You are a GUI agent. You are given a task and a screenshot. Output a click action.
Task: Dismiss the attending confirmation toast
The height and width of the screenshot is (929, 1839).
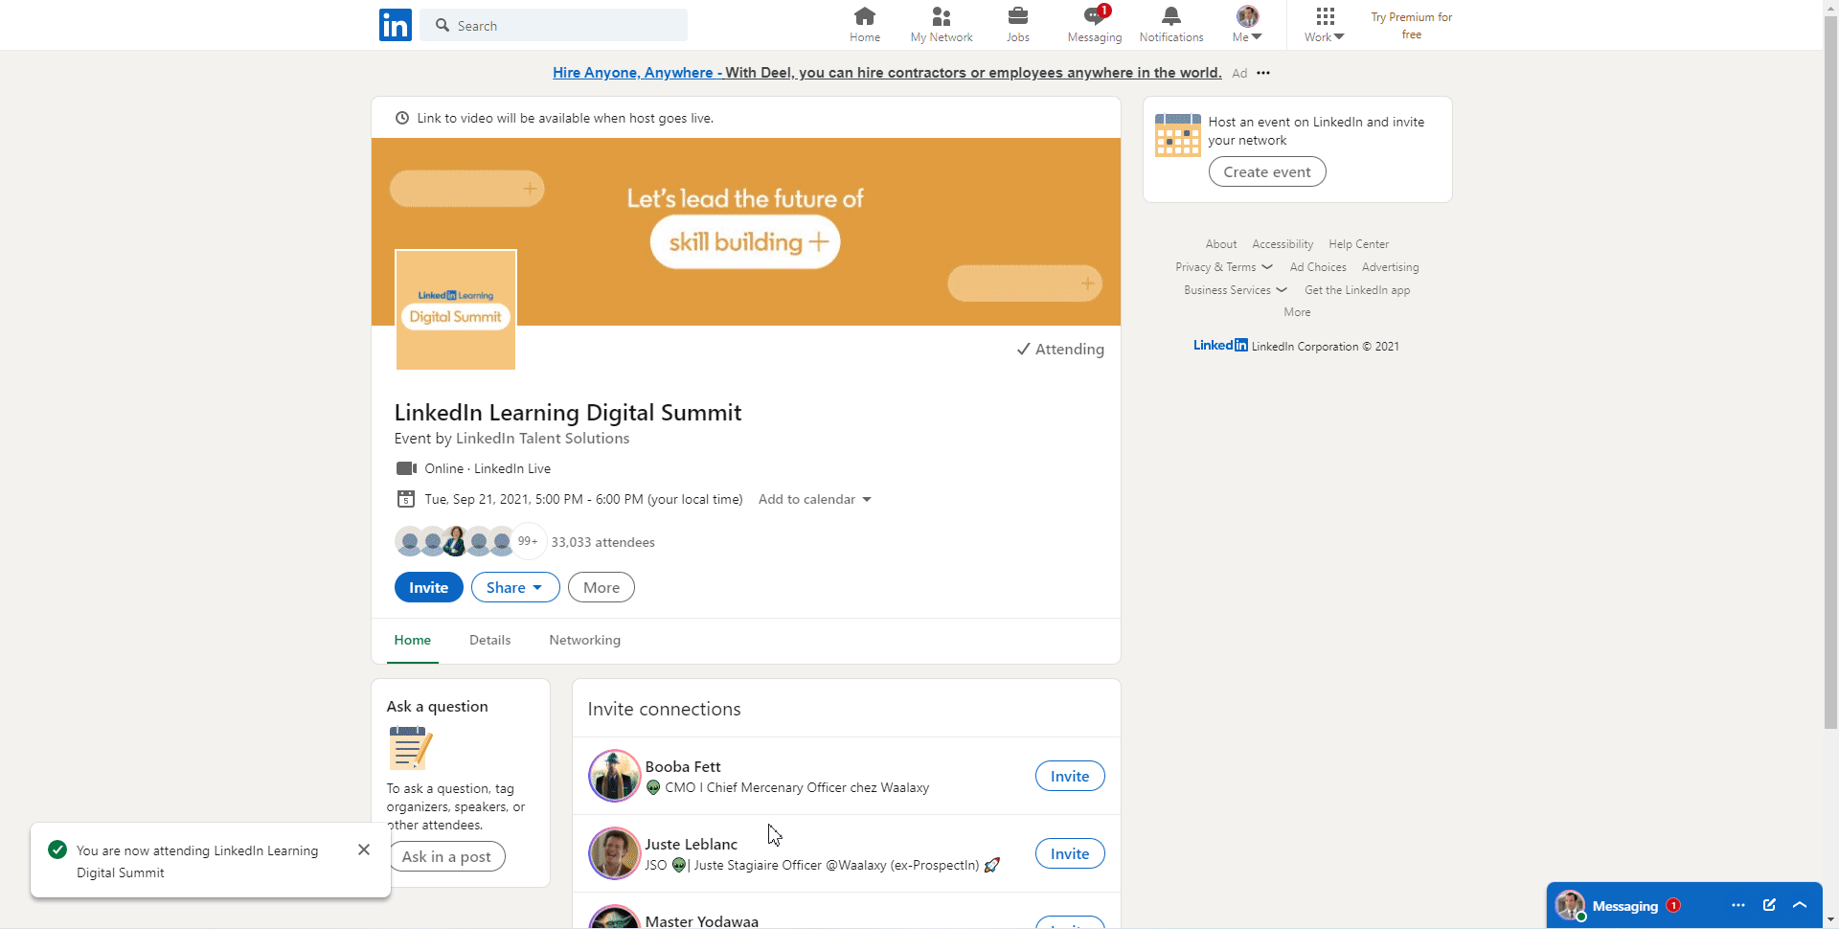tap(364, 850)
